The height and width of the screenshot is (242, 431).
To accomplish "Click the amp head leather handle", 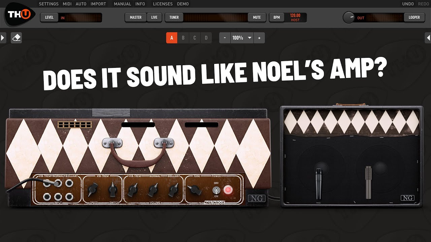I will point(138,152).
